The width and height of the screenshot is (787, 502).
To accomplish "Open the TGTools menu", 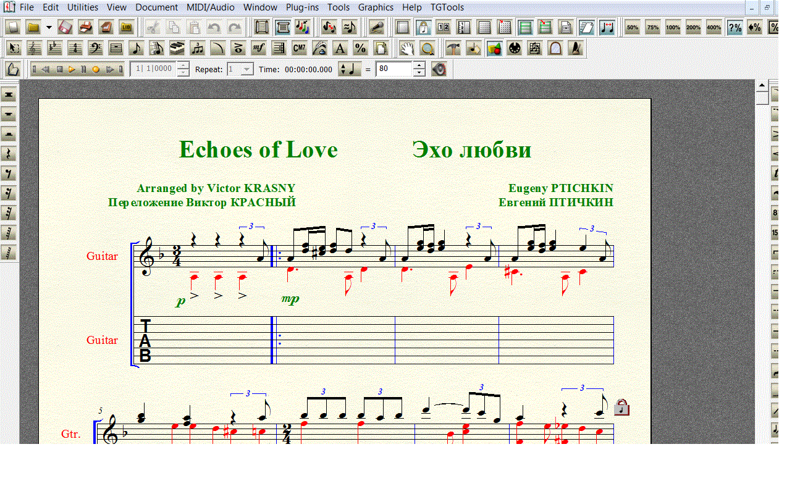I will (447, 7).
